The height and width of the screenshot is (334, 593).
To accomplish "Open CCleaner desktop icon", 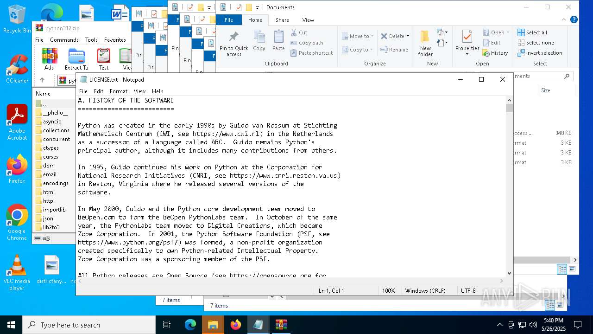I will point(17,69).
